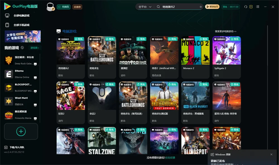Open the 绝地求生测试服 test server card

pos(164,103)
